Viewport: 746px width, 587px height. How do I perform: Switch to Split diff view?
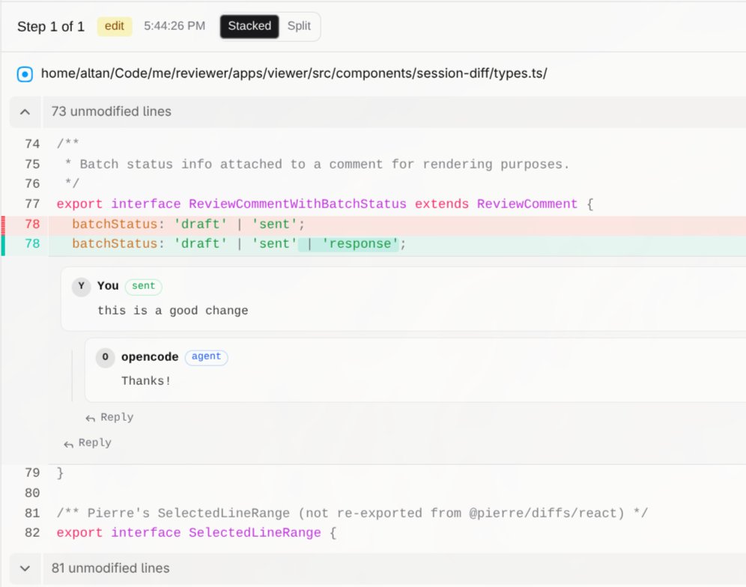299,26
